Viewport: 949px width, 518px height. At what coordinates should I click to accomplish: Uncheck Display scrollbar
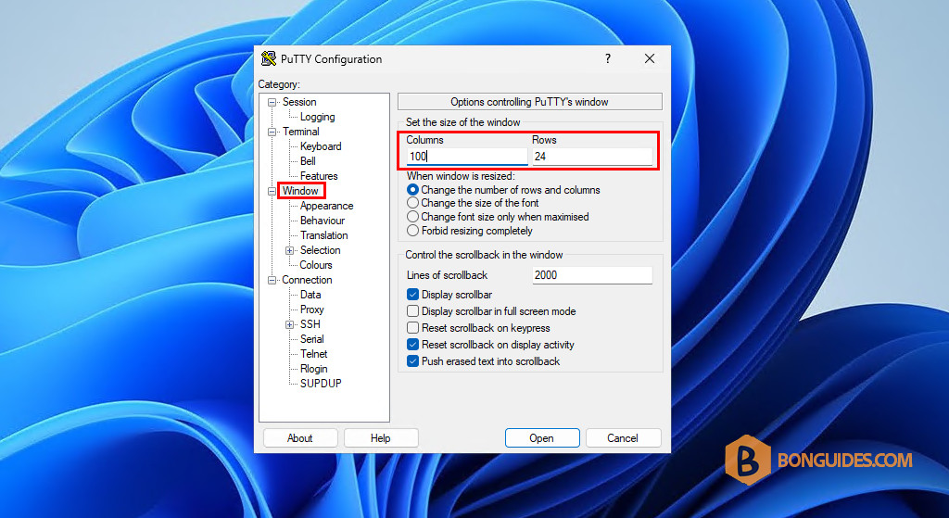tap(412, 295)
